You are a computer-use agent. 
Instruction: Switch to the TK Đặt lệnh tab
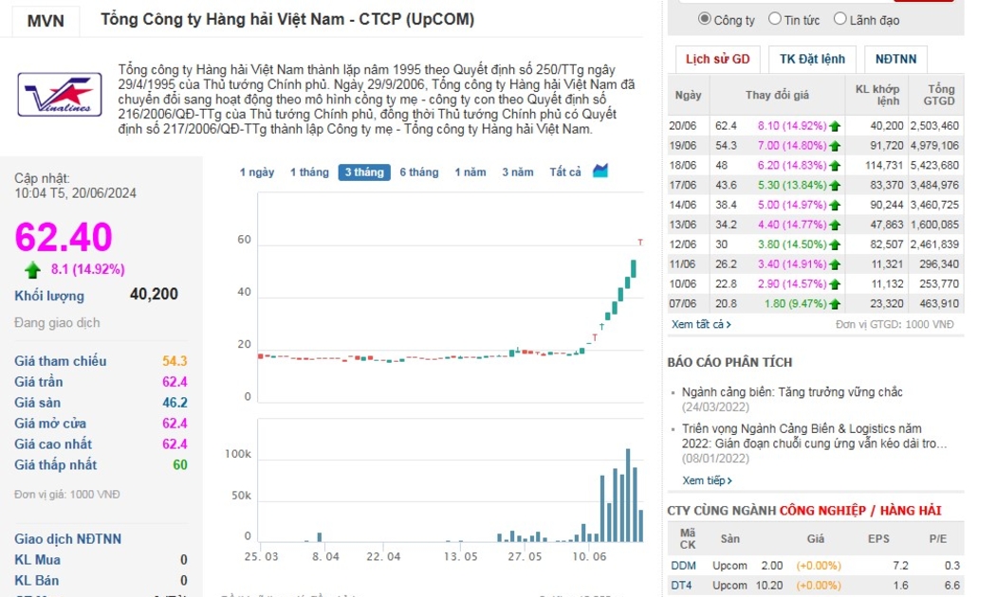pos(812,59)
